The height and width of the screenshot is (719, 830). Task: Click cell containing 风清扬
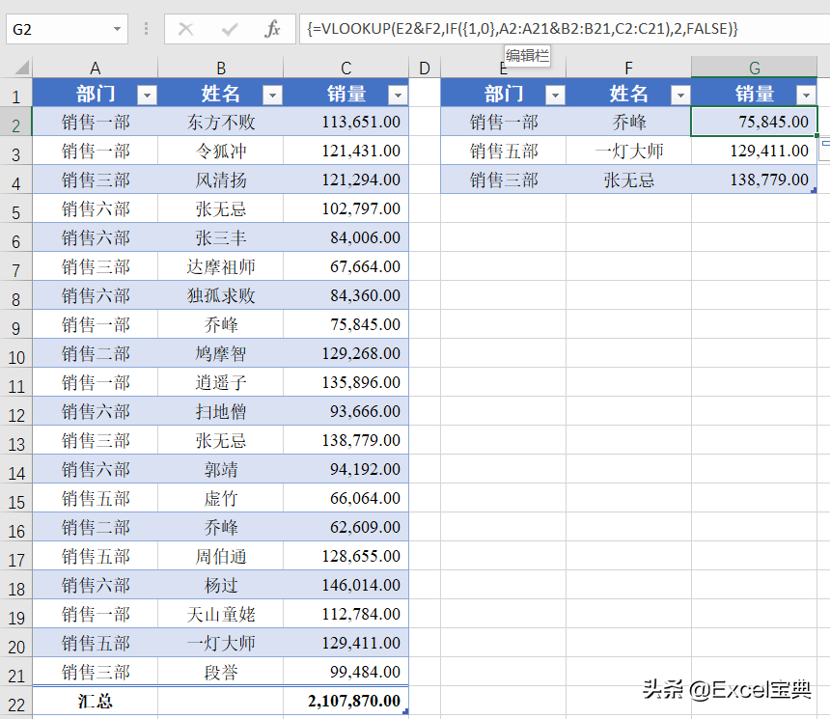(221, 180)
